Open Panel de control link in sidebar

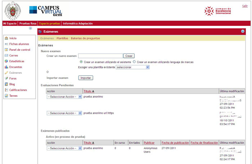click(x=20, y=50)
